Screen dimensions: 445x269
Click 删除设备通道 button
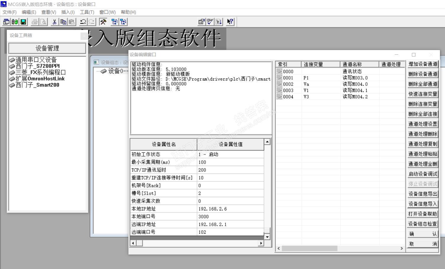[423, 74]
